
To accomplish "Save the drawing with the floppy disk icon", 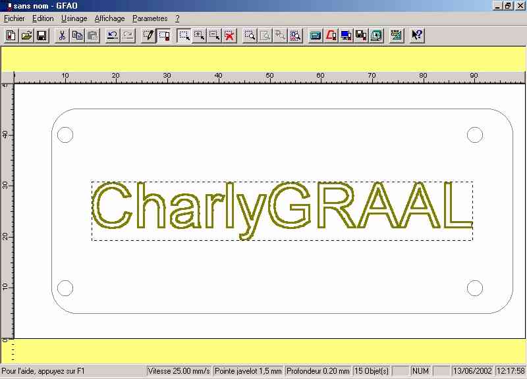I will [42, 36].
